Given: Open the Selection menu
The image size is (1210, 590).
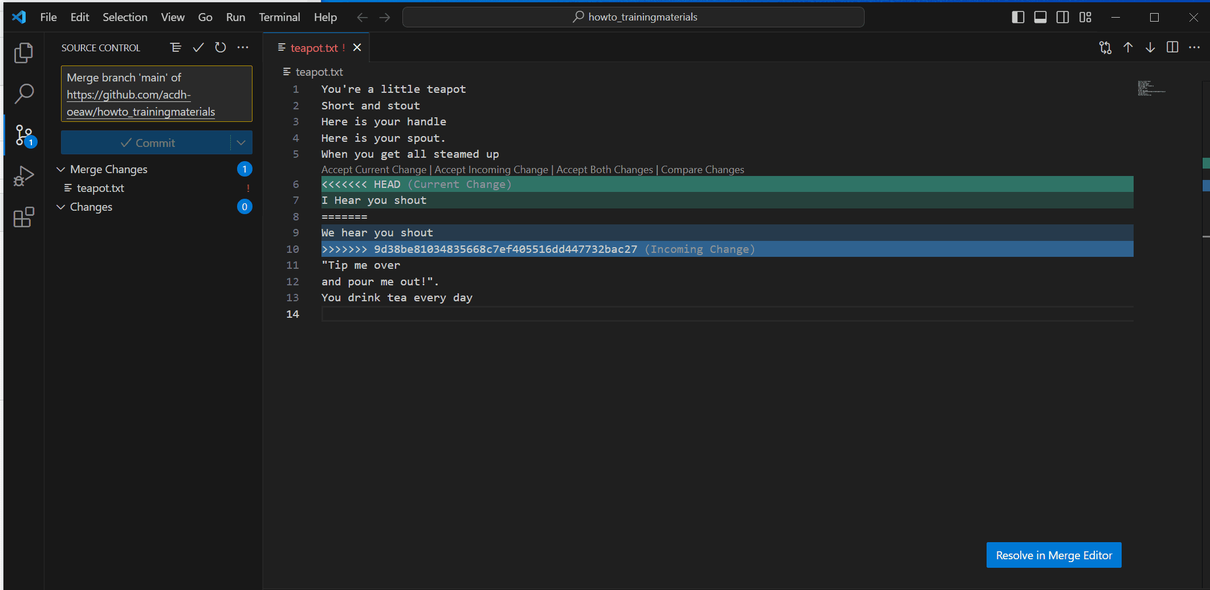Looking at the screenshot, I should (125, 17).
